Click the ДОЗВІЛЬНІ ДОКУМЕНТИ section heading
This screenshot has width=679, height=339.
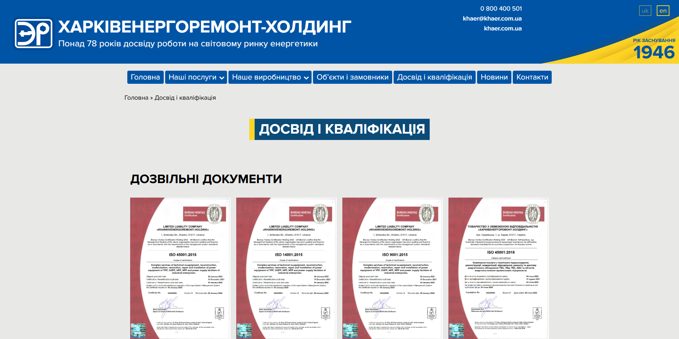(x=206, y=179)
